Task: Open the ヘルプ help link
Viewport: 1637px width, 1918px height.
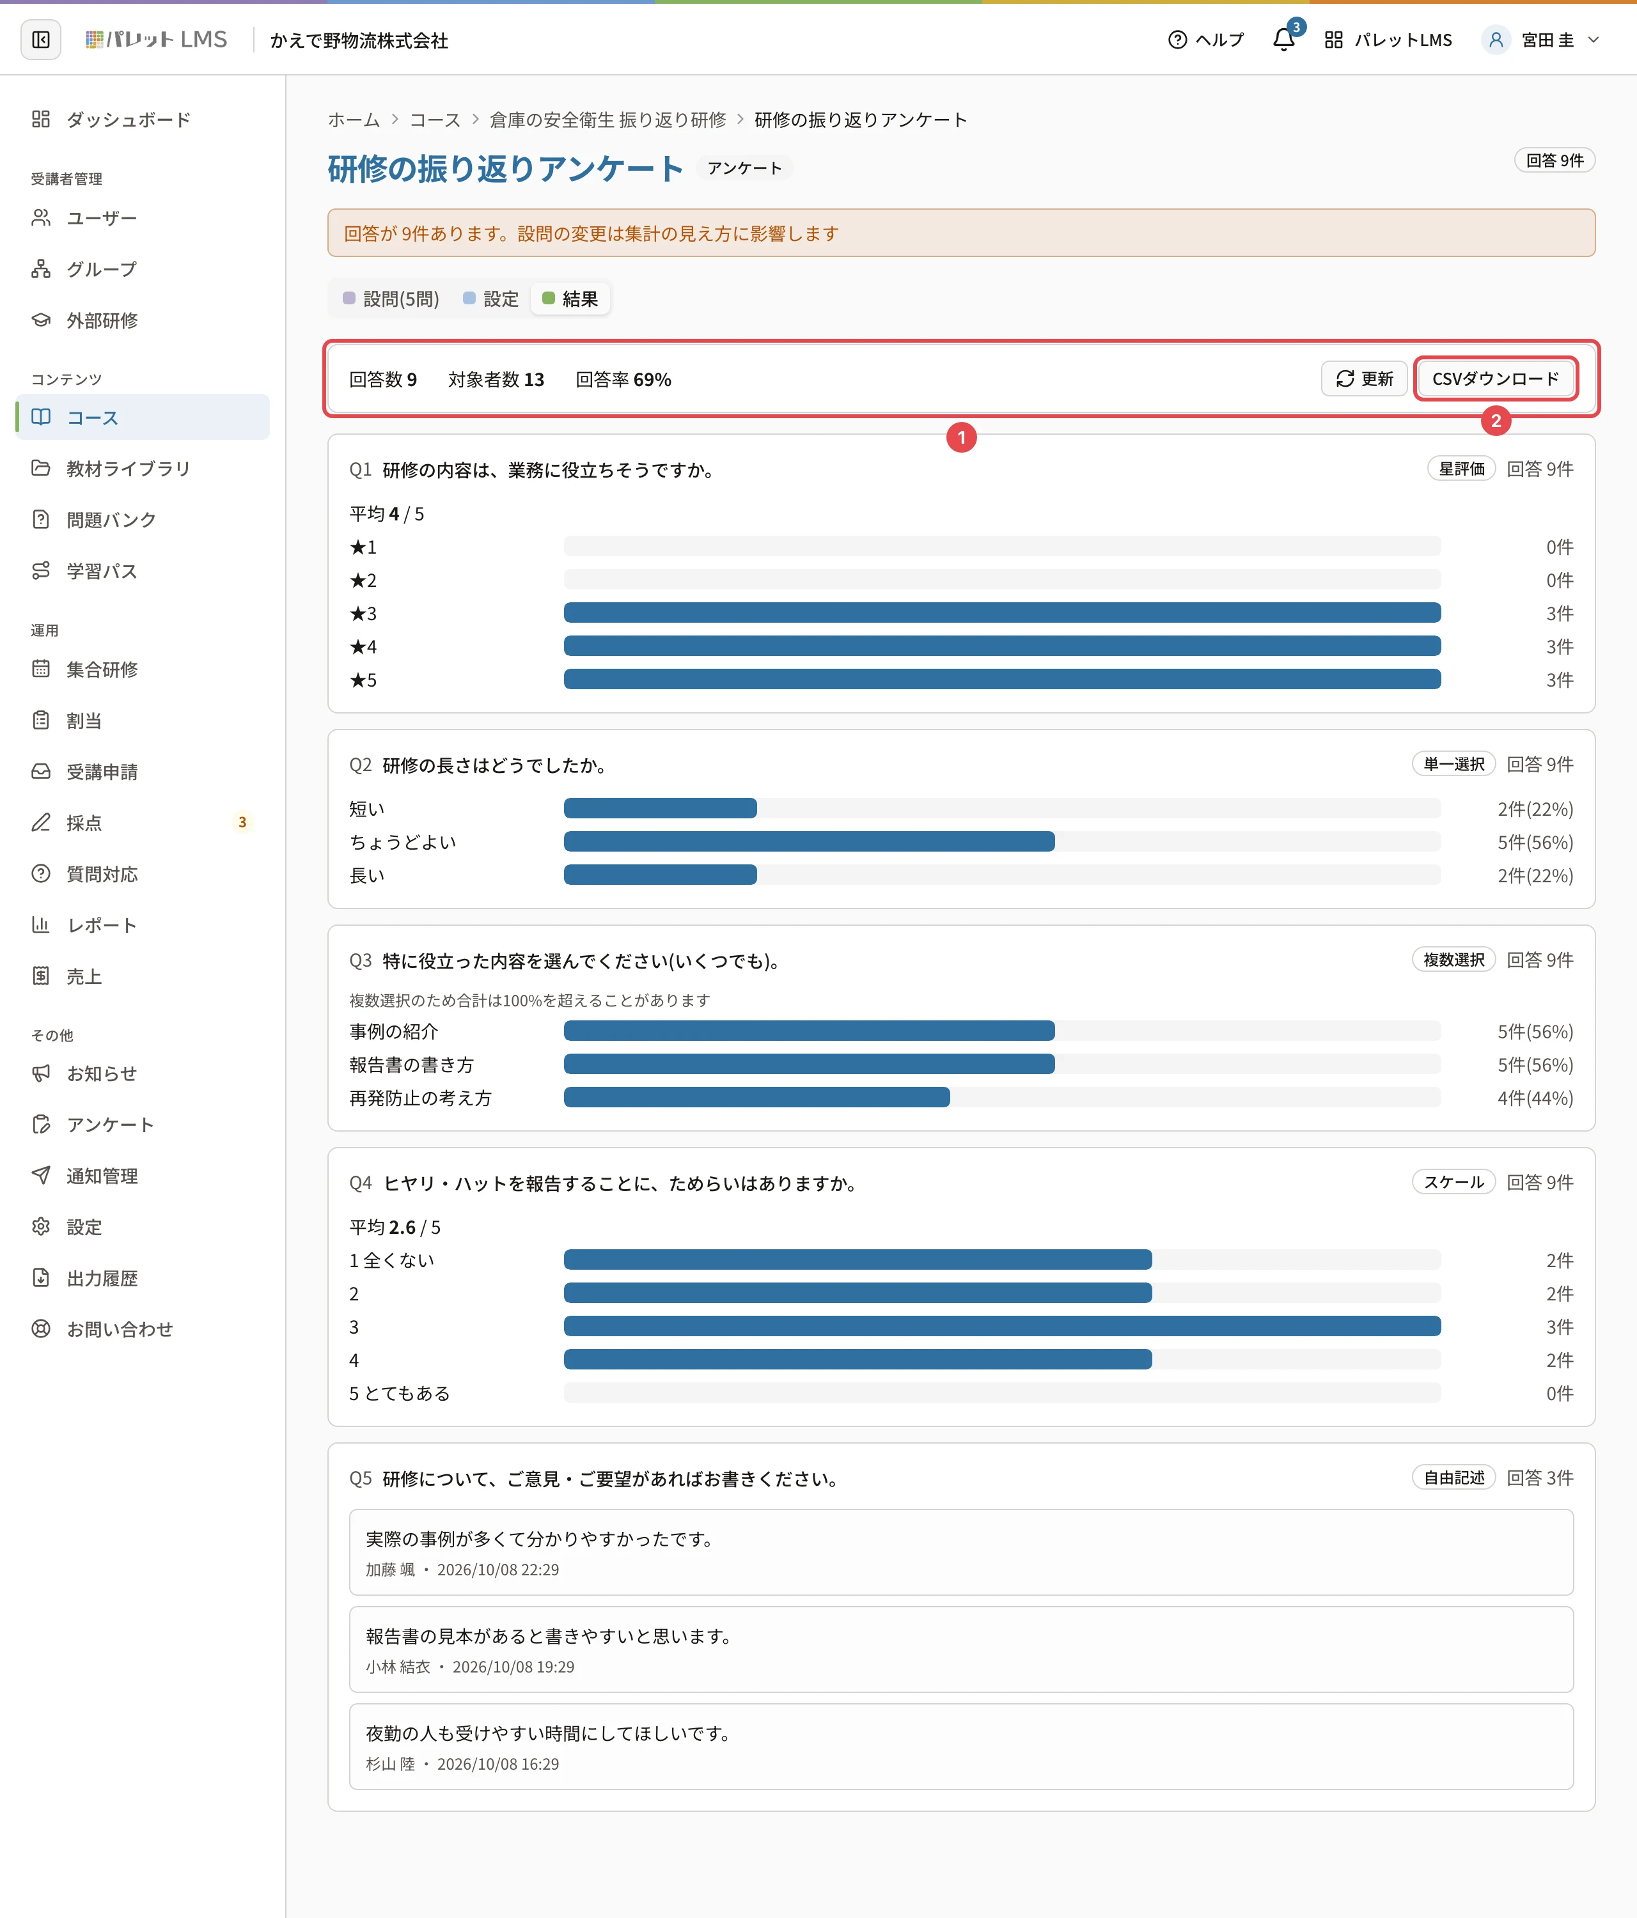Action: coord(1205,40)
